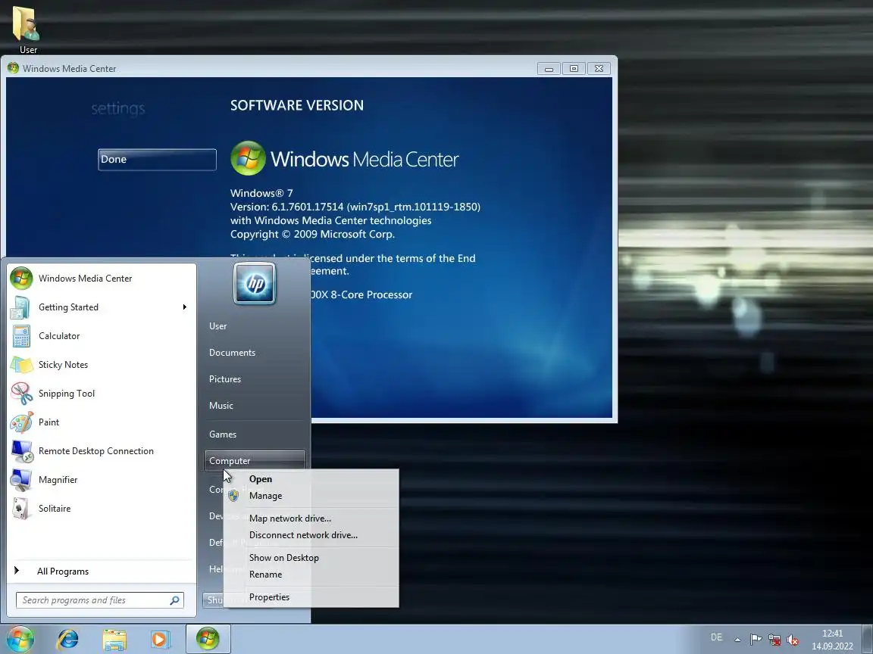Open Windows Media Center from Start menu
Image resolution: width=873 pixels, height=654 pixels.
tap(102, 278)
